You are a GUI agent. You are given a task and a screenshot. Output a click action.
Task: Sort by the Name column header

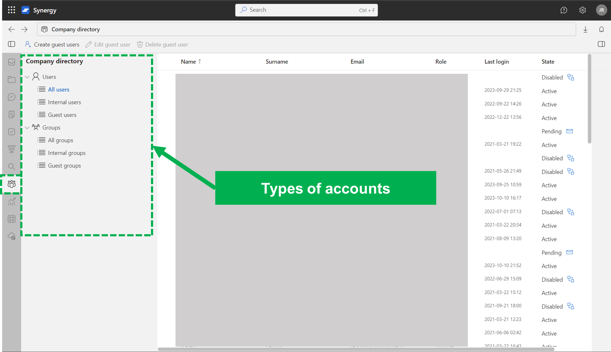pos(191,62)
